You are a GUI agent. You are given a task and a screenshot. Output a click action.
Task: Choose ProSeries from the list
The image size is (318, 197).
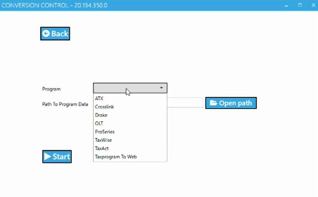105,132
